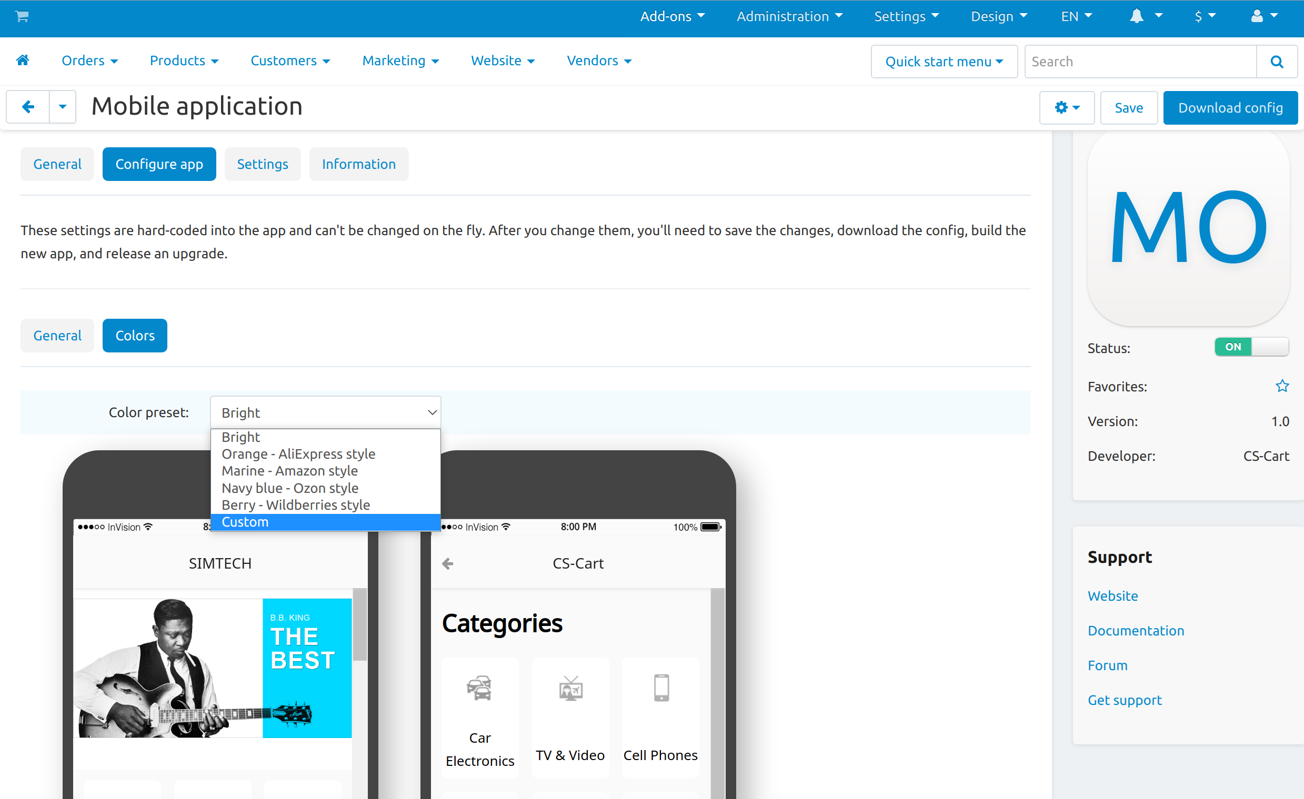Open the Marketing menu
The height and width of the screenshot is (799, 1304).
400,61
